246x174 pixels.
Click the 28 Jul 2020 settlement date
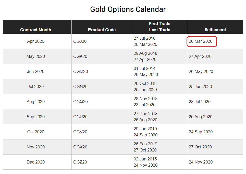(x=200, y=102)
